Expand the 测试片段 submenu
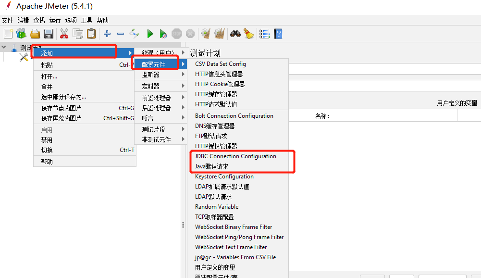This screenshot has height=278, width=481. 161,129
